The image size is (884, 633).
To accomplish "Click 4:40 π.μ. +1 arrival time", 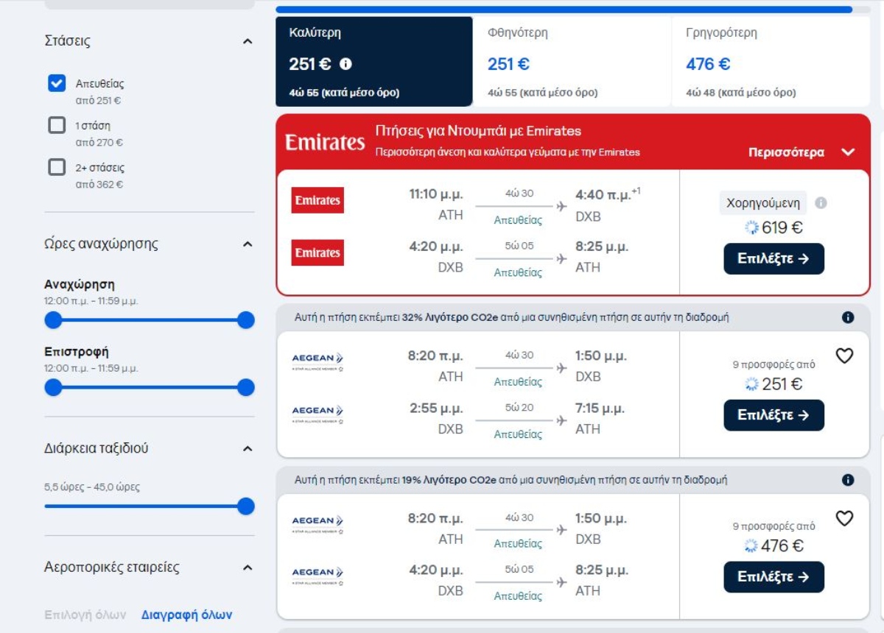I will pyautogui.click(x=608, y=194).
